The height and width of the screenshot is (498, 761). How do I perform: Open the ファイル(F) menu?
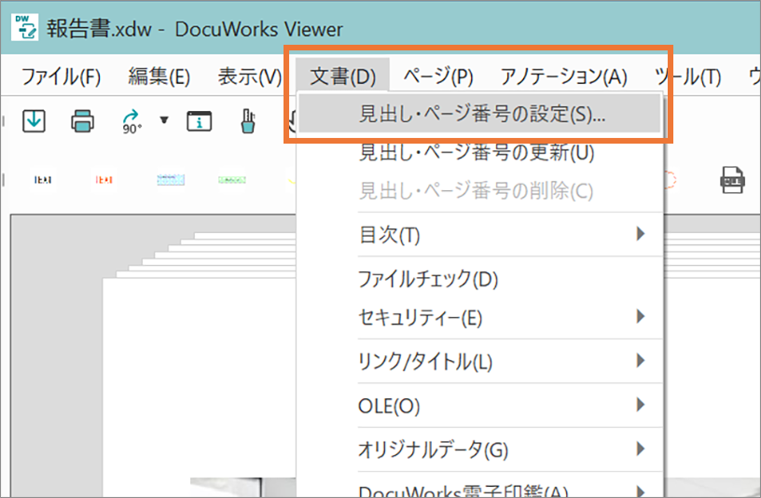(62, 76)
